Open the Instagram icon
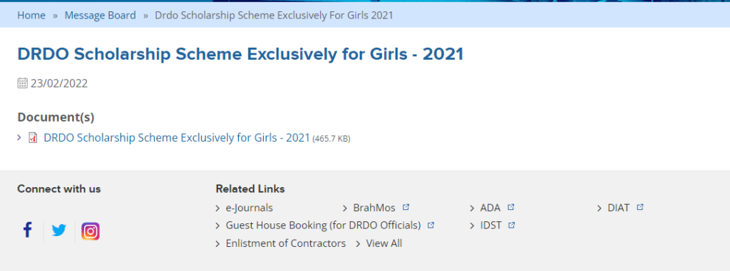730x271 pixels. tap(91, 231)
